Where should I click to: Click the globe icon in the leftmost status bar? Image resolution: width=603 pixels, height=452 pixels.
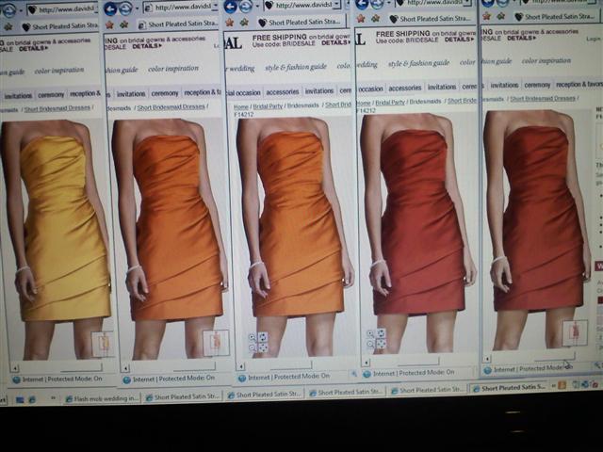tap(16, 379)
